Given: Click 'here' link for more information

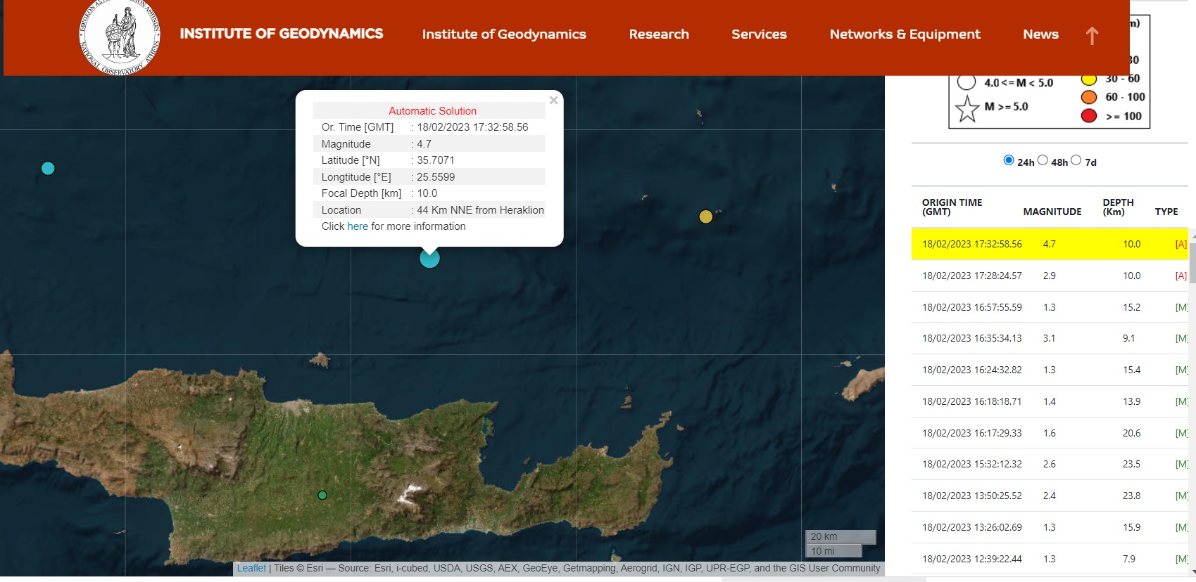Looking at the screenshot, I should (358, 226).
